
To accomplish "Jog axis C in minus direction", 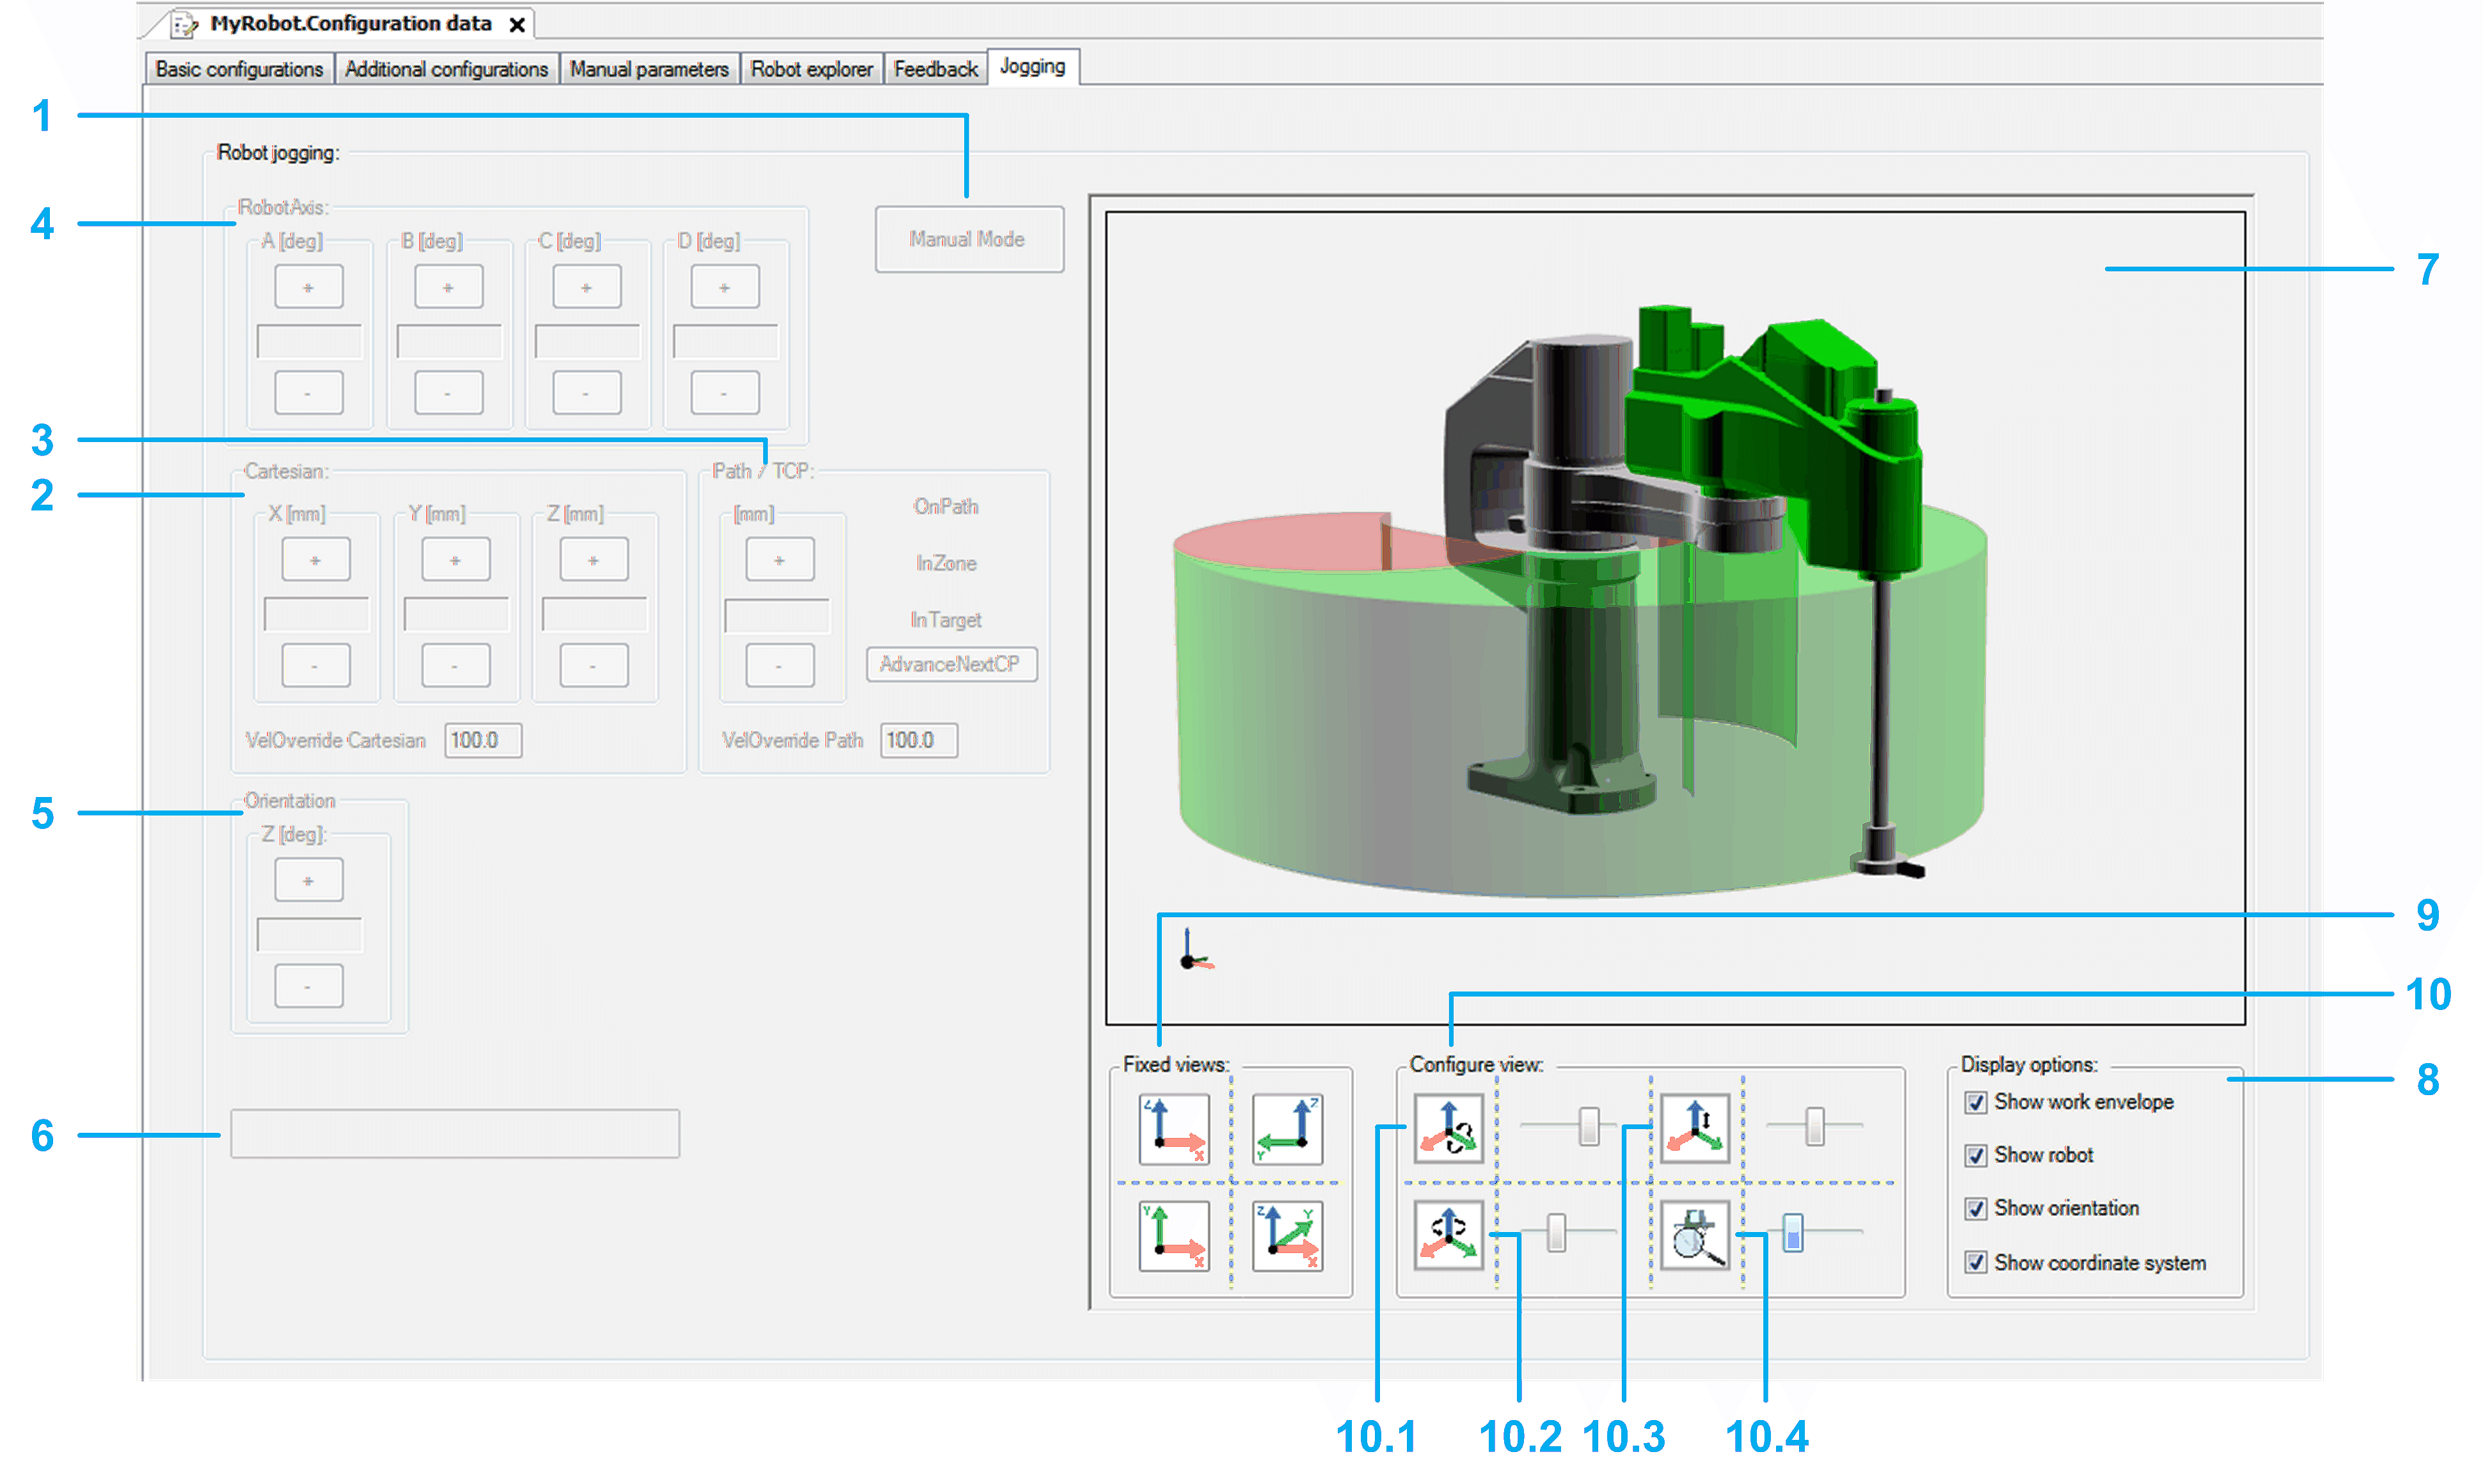I will click(x=587, y=393).
